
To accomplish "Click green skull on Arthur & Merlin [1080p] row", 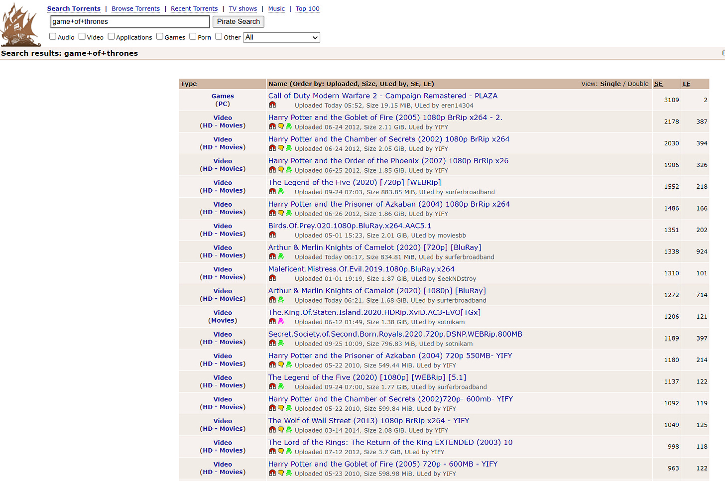I will click(x=280, y=300).
